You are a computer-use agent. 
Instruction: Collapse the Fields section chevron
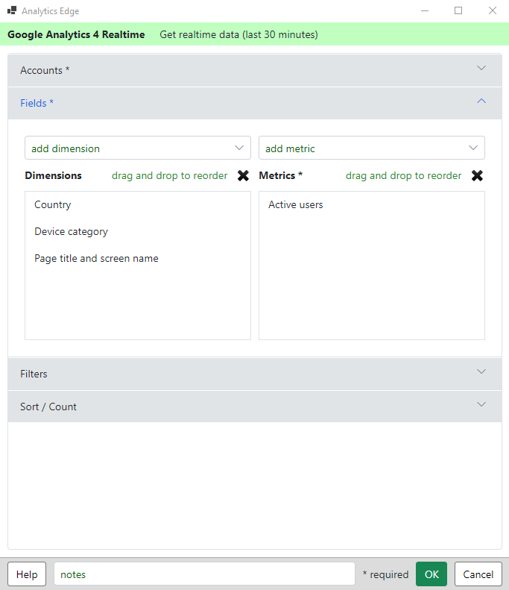[481, 101]
